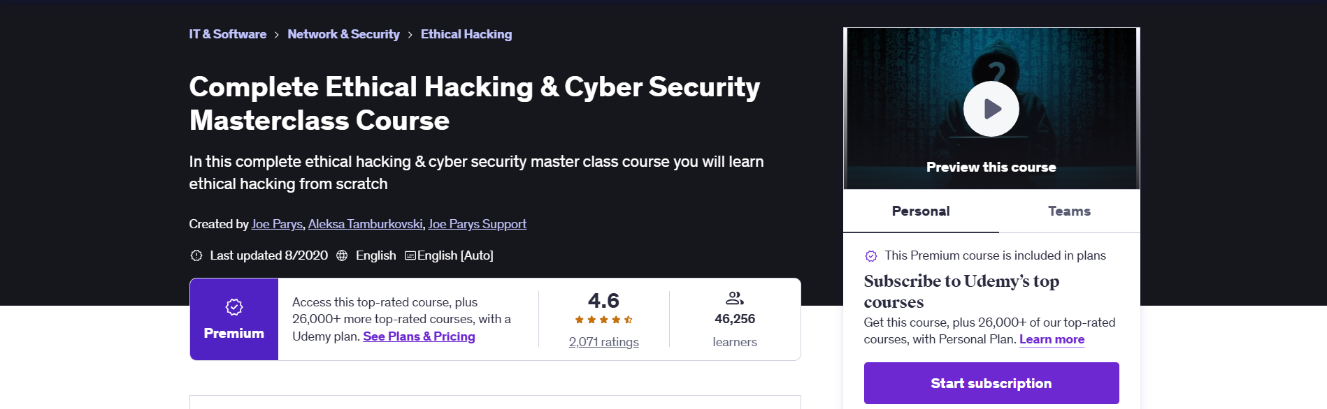Image resolution: width=1327 pixels, height=409 pixels.
Task: Go to Ethical Hacking breadcrumb category
Action: 466,34
